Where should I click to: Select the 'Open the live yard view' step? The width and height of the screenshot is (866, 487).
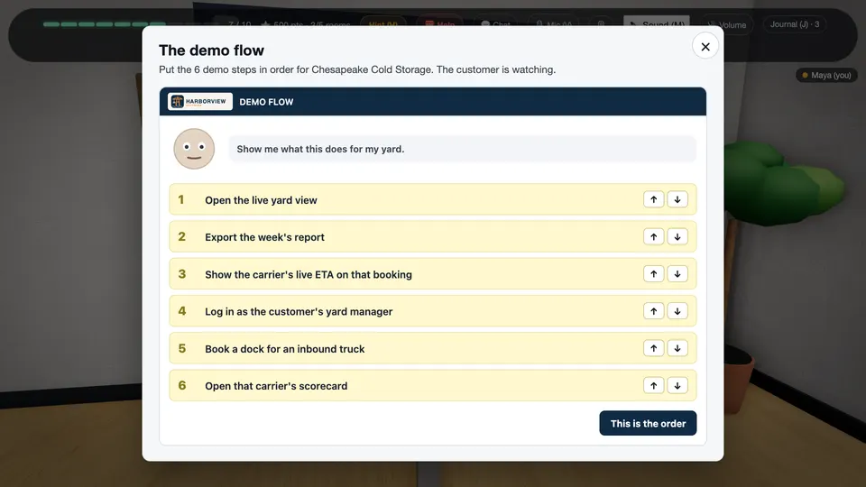tap(432, 199)
